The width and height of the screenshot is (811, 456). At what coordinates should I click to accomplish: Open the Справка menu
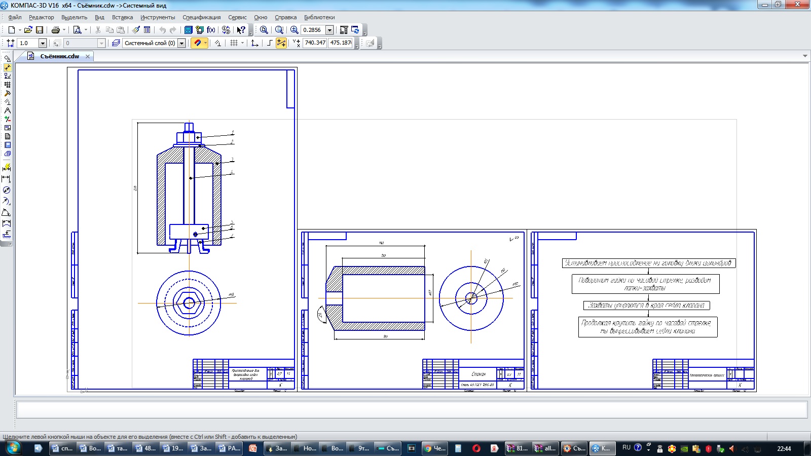coord(285,17)
